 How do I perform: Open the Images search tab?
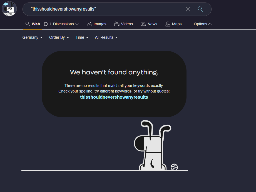(x=96, y=24)
